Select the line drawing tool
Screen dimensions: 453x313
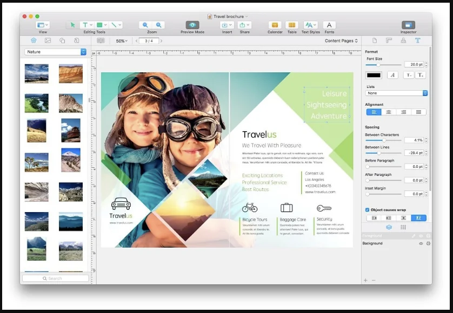click(x=116, y=25)
